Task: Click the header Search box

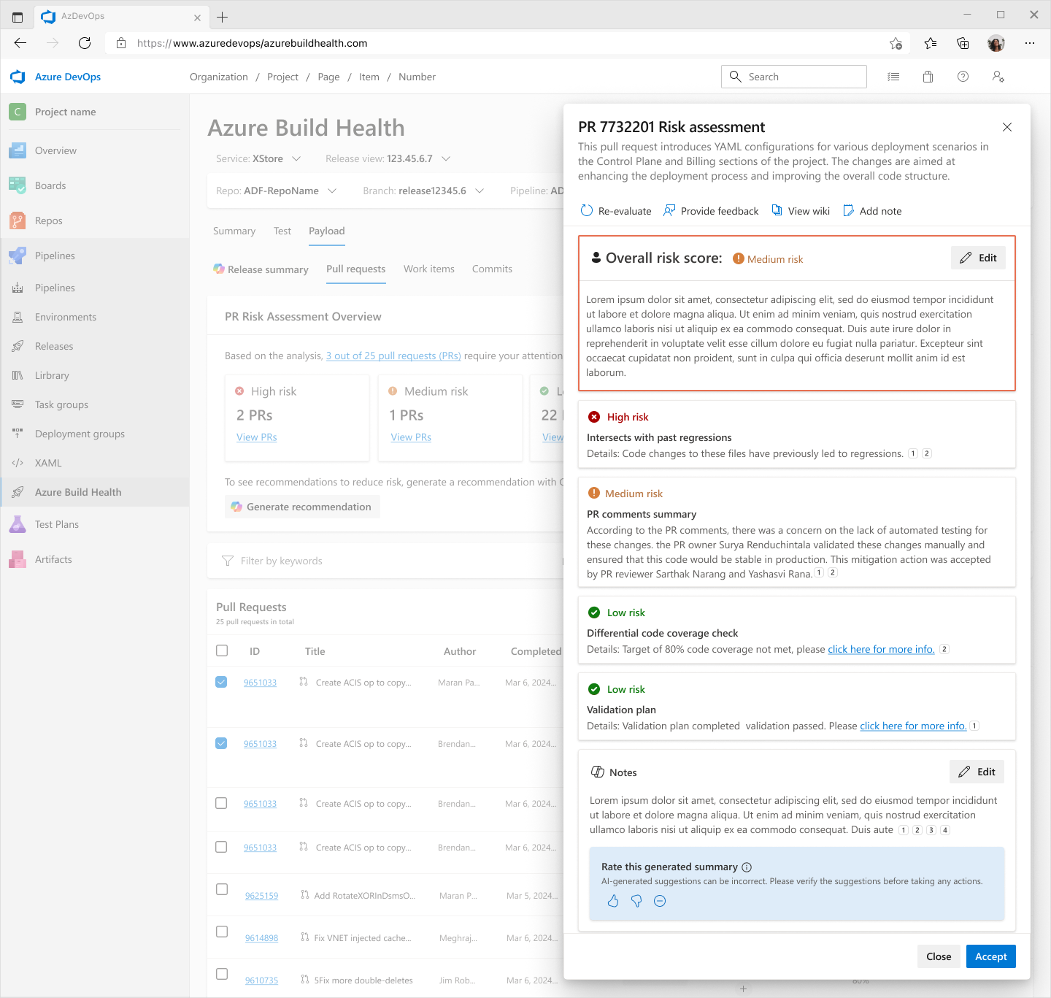Action: 794,77
